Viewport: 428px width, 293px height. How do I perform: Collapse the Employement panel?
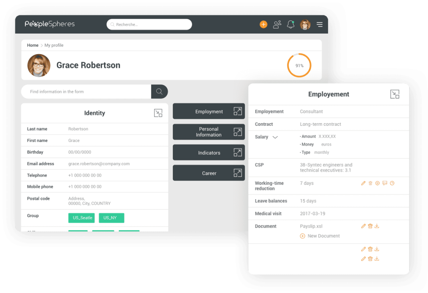point(394,94)
